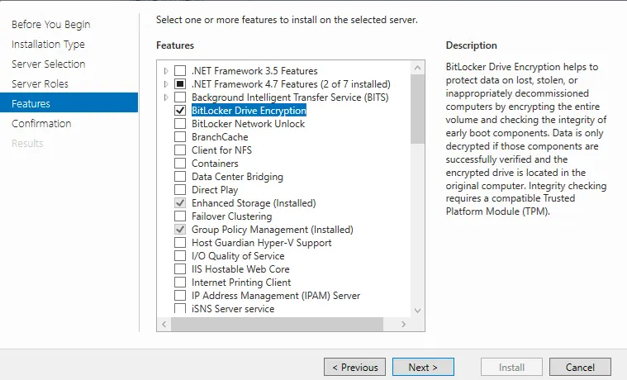Expand Background Intelligent Transfer Service node

coord(166,97)
